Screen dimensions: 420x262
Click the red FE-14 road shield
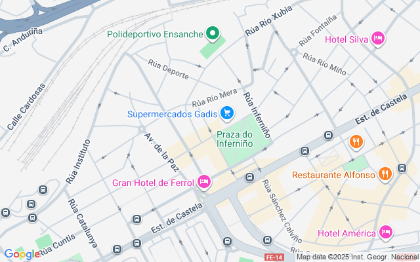[274, 257]
